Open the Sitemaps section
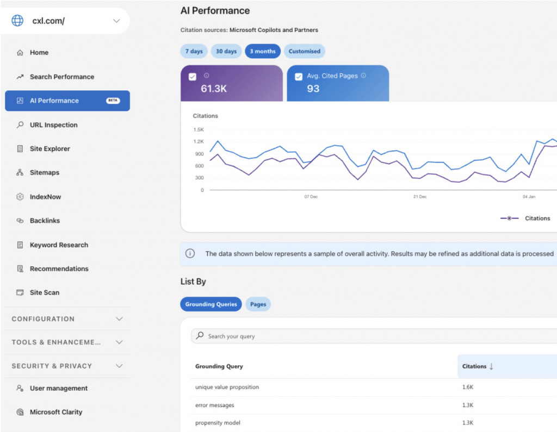Image resolution: width=557 pixels, height=432 pixels. click(44, 172)
